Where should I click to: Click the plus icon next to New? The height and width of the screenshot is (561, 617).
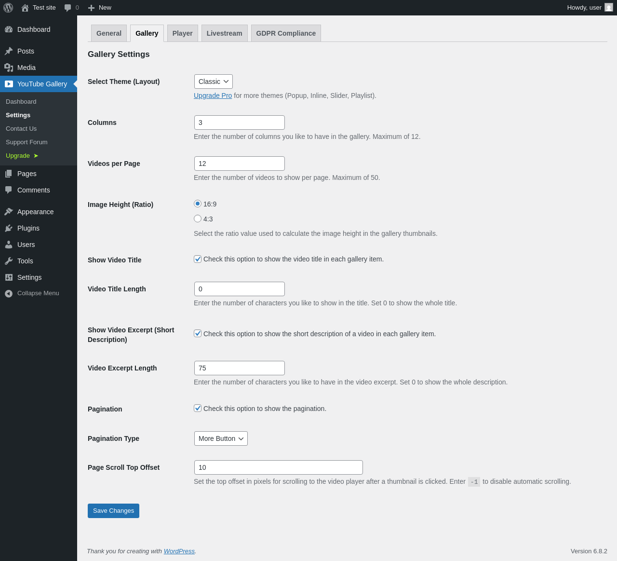click(x=91, y=8)
